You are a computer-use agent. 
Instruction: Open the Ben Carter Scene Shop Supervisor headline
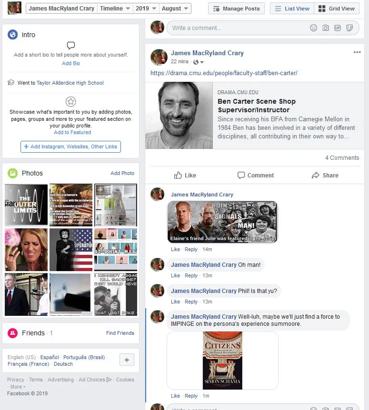tap(257, 106)
